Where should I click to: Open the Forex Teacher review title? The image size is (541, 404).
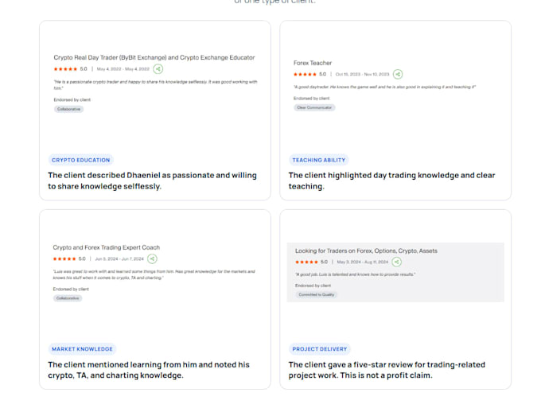pos(313,63)
